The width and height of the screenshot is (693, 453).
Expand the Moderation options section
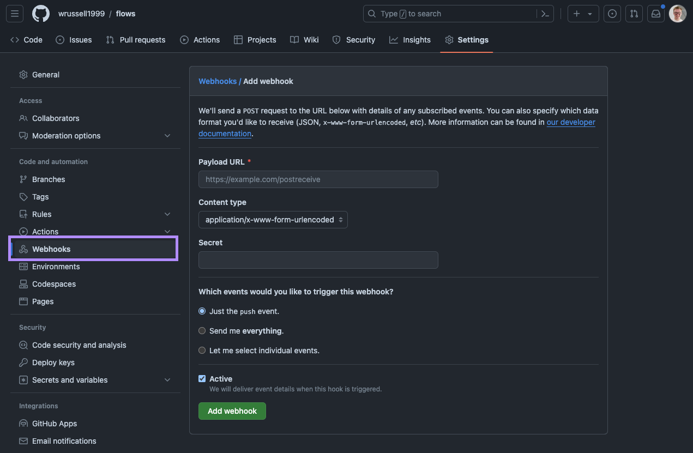coord(167,136)
